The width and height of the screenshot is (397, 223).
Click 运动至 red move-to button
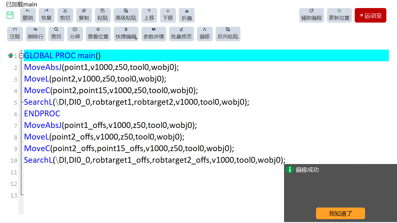point(371,15)
